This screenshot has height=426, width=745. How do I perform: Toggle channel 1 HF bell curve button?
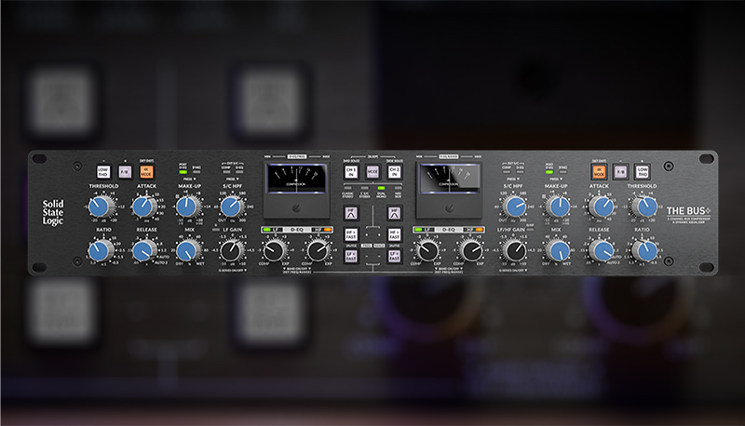(x=351, y=213)
